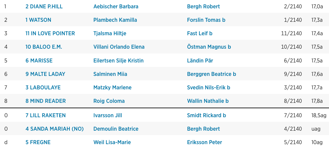This screenshot has width=329, height=147.
Task: Open trainer Östman Magnus b link
Action: (209, 47)
